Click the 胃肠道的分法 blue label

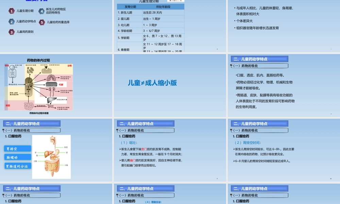[x=17, y=166]
